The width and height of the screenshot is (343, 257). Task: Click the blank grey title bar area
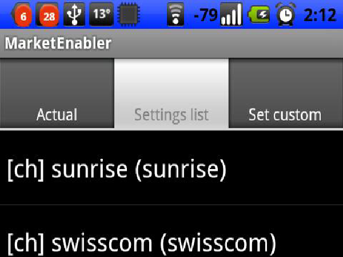tap(227, 43)
